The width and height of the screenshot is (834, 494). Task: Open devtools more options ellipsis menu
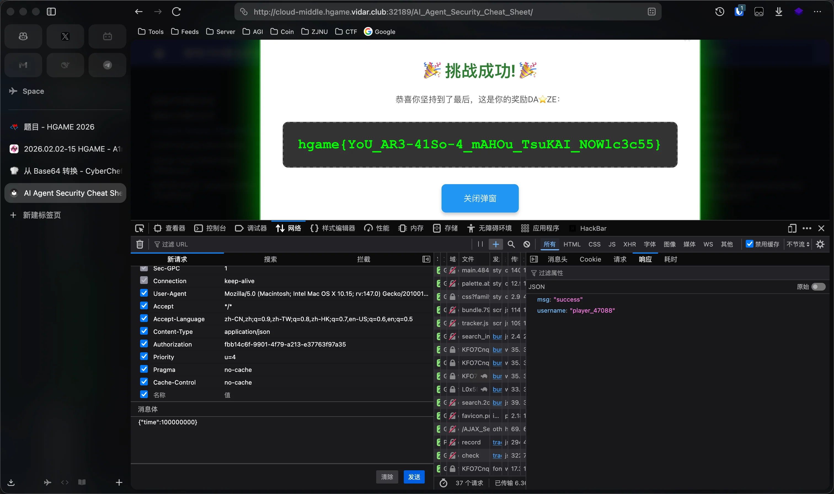(x=807, y=228)
